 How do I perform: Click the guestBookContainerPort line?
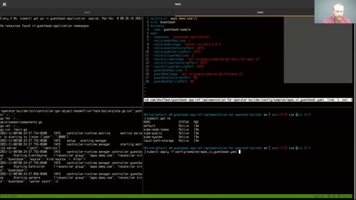click(x=175, y=78)
